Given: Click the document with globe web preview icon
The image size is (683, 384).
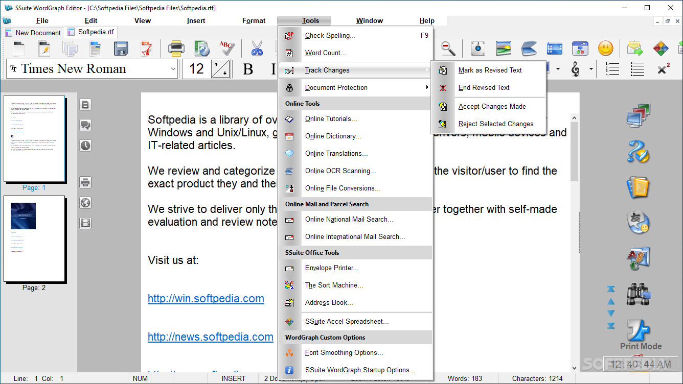Looking at the screenshot, I should (x=202, y=49).
